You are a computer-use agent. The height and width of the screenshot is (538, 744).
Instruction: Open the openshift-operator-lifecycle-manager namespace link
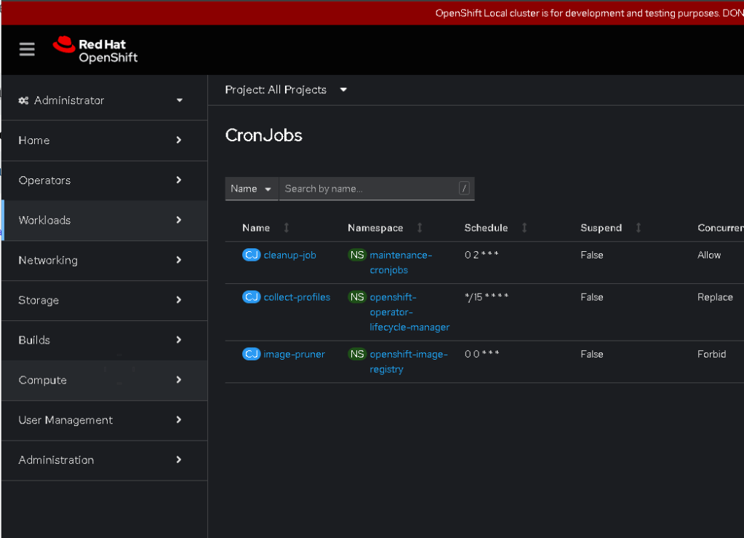click(409, 312)
